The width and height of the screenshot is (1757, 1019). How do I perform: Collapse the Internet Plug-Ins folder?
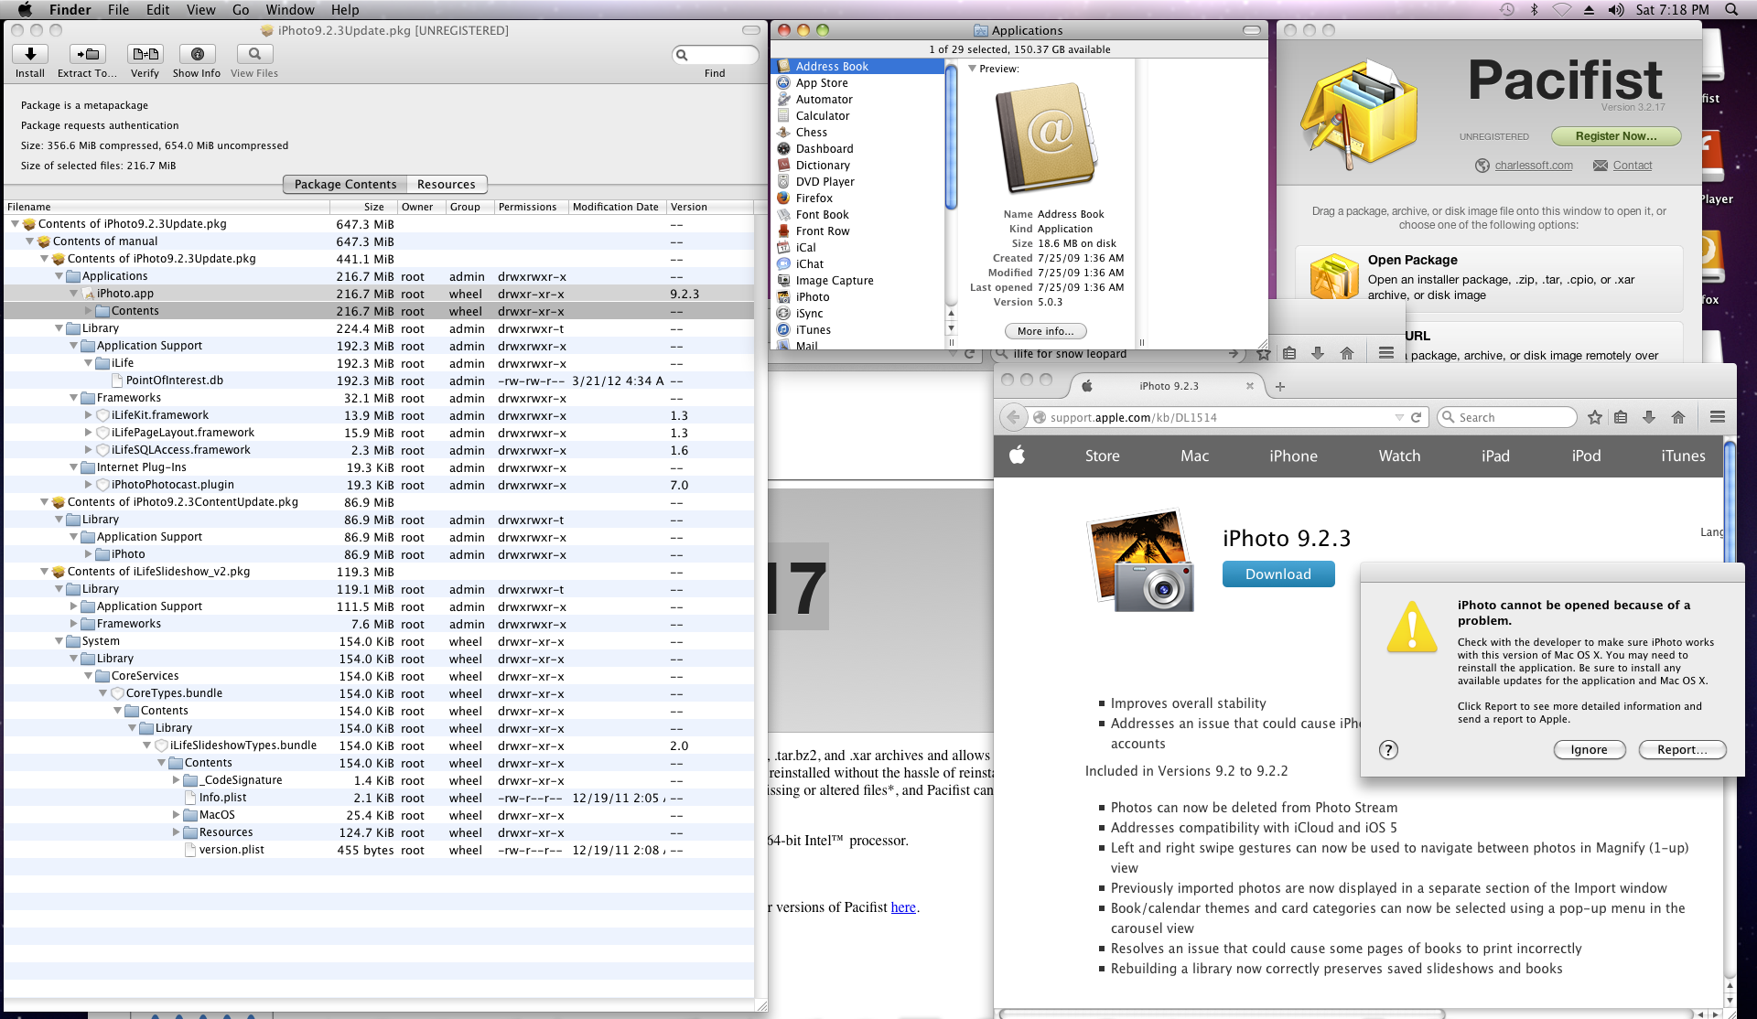pyautogui.click(x=74, y=467)
